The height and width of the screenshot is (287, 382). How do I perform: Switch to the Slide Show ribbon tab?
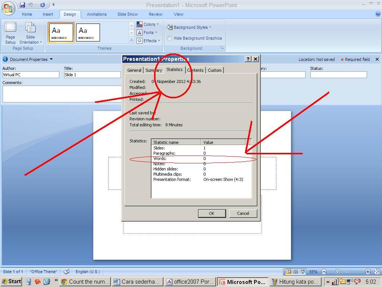(x=128, y=14)
